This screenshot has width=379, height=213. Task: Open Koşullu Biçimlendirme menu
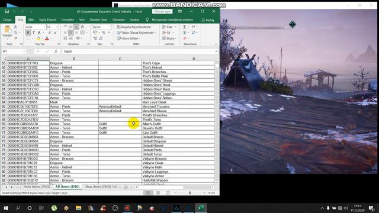tap(134, 27)
